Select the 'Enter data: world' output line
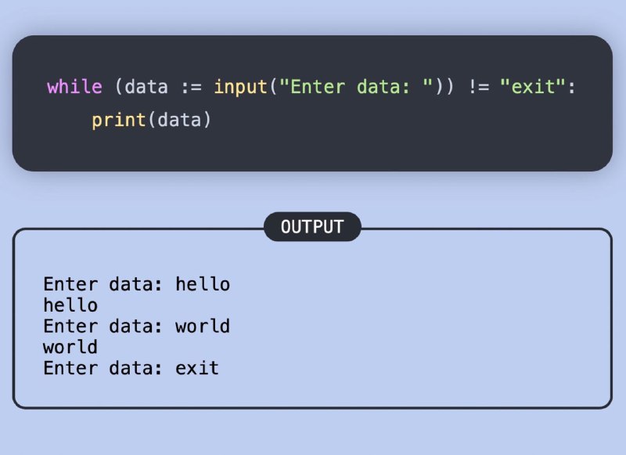Image resolution: width=626 pixels, height=455 pixels. coord(136,327)
